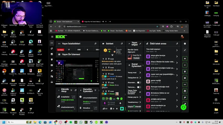223x125 pixels.
Task: Open a new browser tab
Action: 110,22
